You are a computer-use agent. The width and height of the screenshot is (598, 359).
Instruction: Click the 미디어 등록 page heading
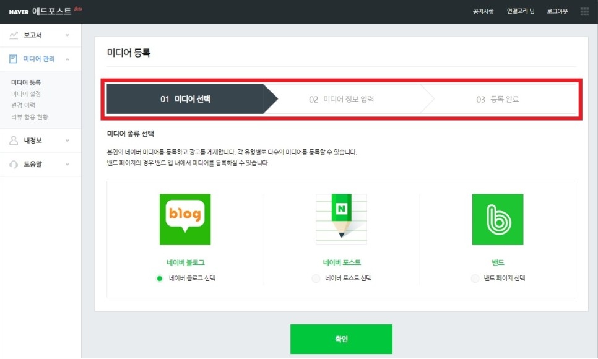[129, 53]
